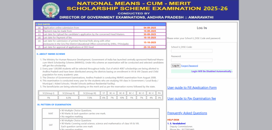
Task: Select the 04-09-2025 application start date cell
Action: (150, 28)
